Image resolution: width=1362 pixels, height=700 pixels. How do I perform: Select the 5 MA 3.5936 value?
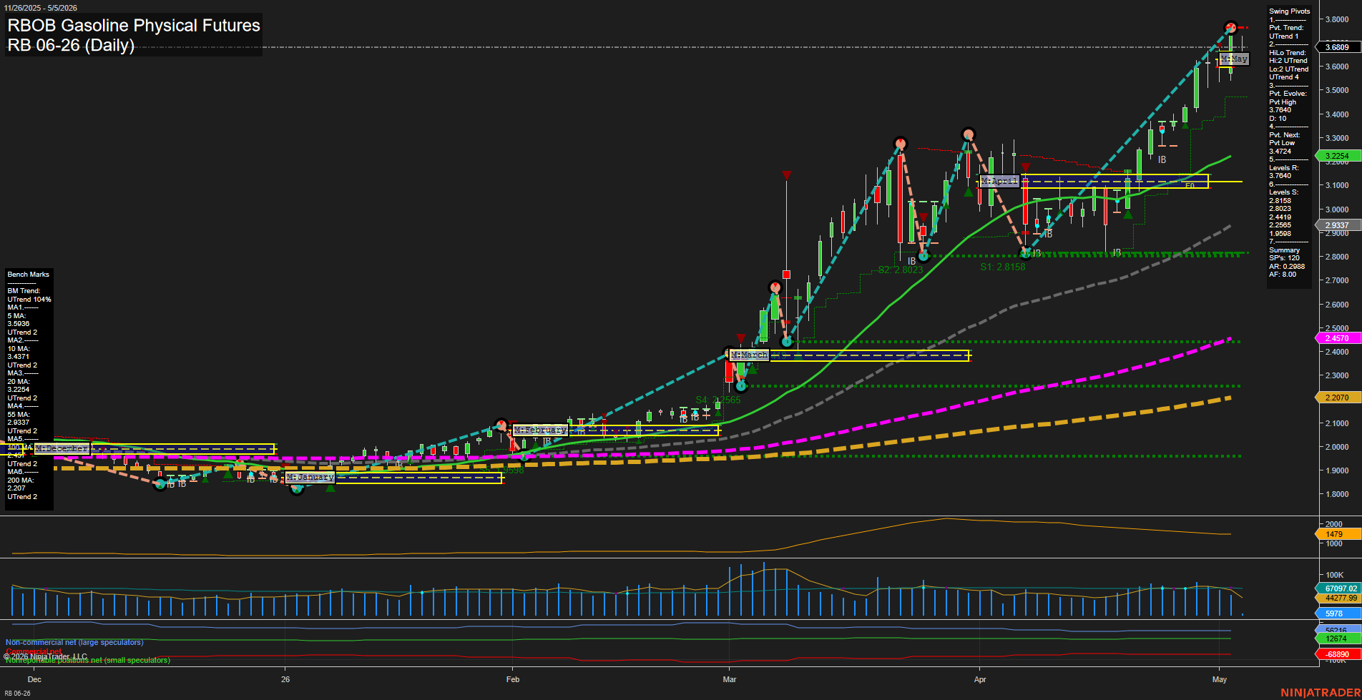click(x=19, y=320)
